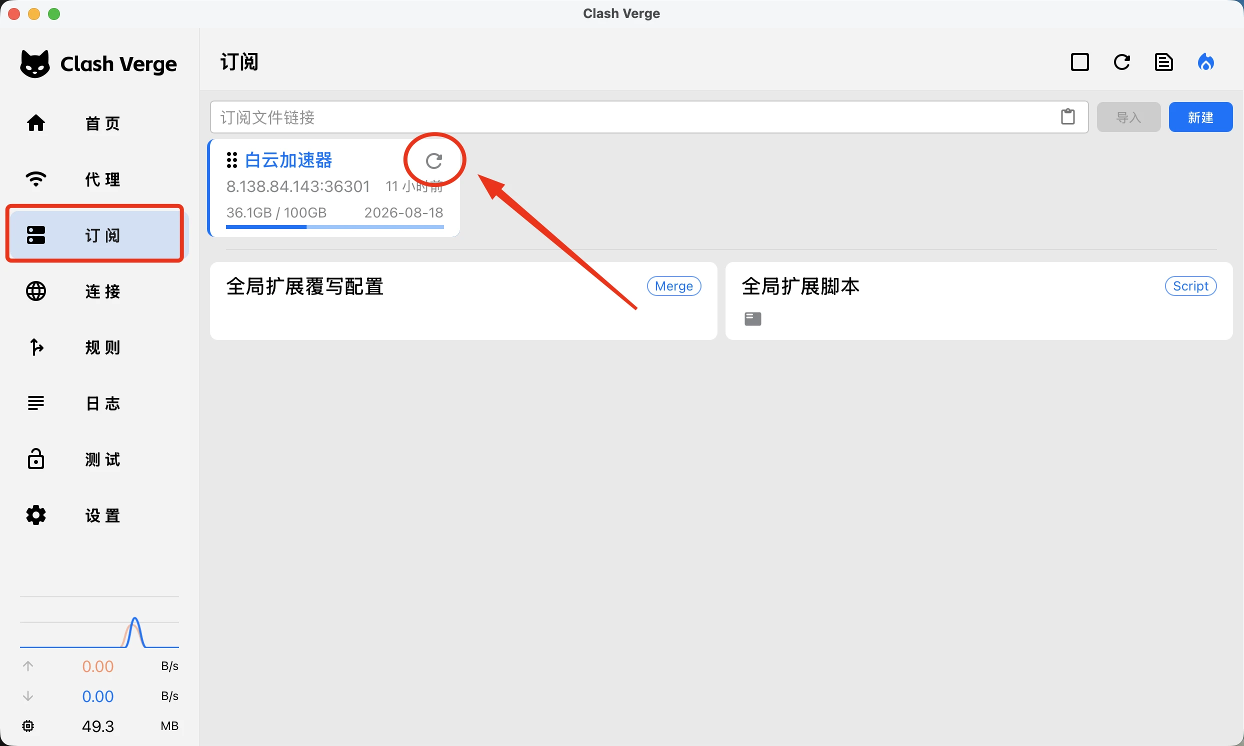
Task: Select the 白云加速器 profile name
Action: [288, 160]
